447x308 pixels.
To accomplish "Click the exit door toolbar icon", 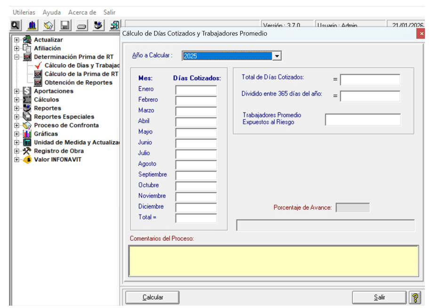I will (114, 25).
